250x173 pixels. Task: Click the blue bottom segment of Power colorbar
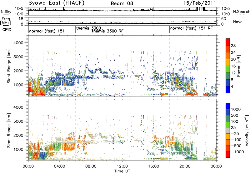(228, 90)
